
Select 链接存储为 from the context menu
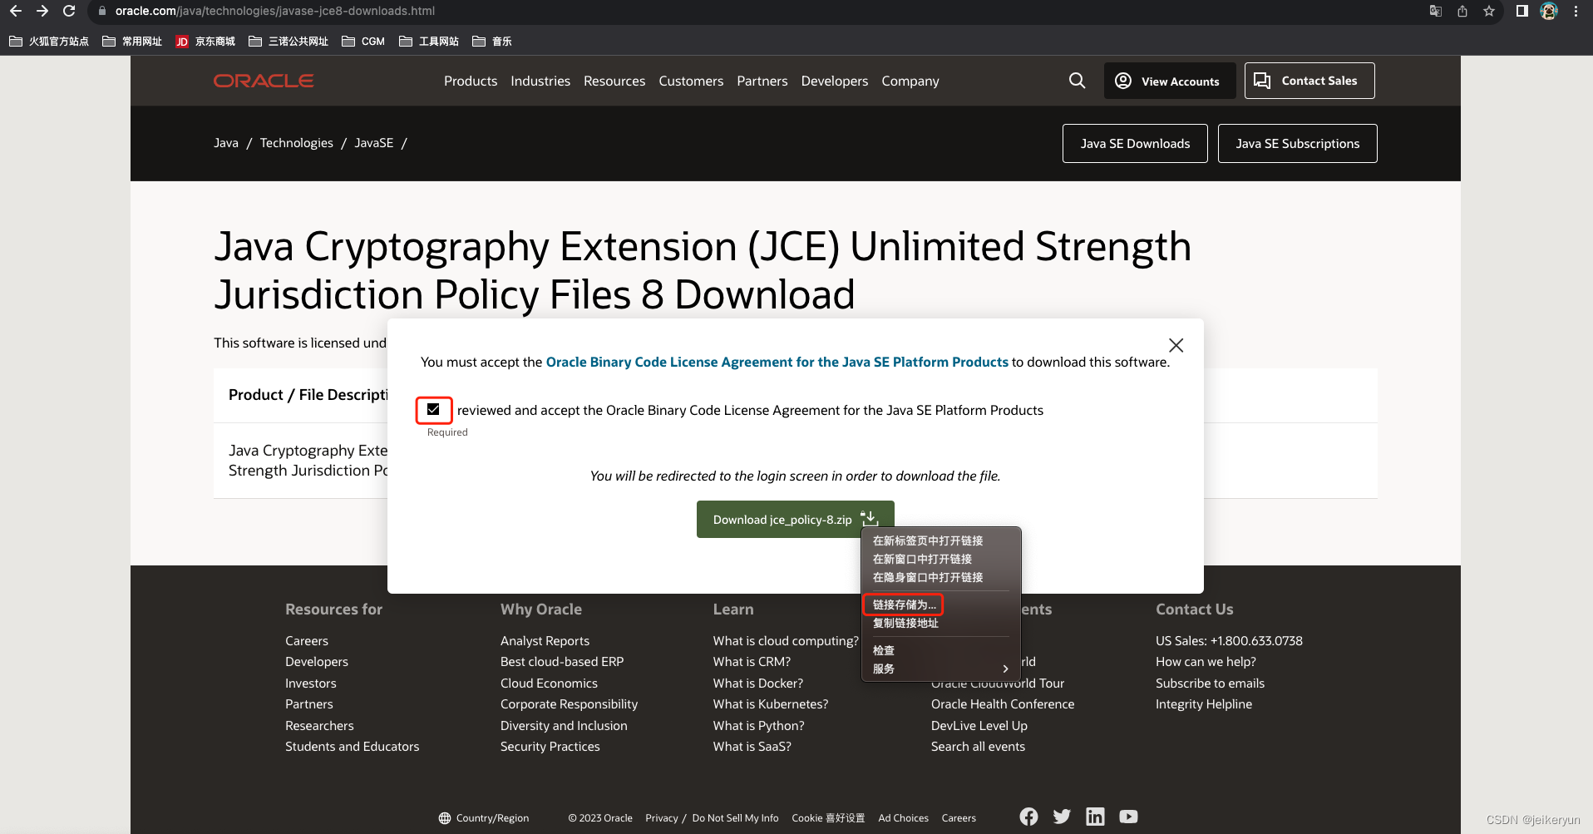(x=902, y=605)
